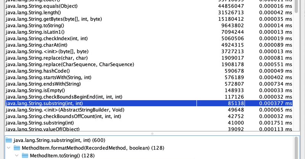The height and width of the screenshot is (159, 305).
Task: Click the 0.000042 ms time cell
Action: point(276,13)
